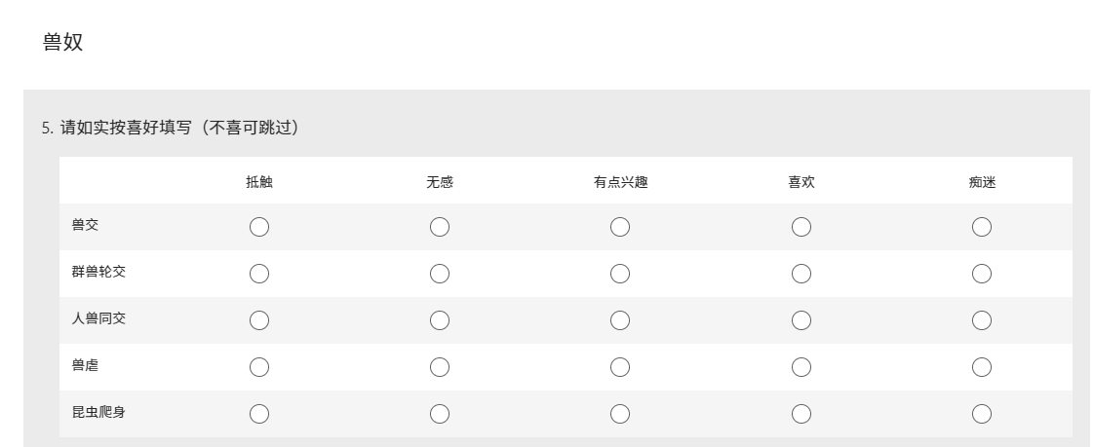Select 抵触 for the 兽交 row
Image resolution: width=1094 pixels, height=447 pixels.
click(x=259, y=227)
